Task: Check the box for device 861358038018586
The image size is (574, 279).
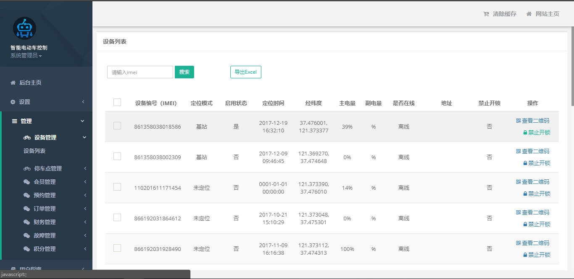Action: pos(117,126)
